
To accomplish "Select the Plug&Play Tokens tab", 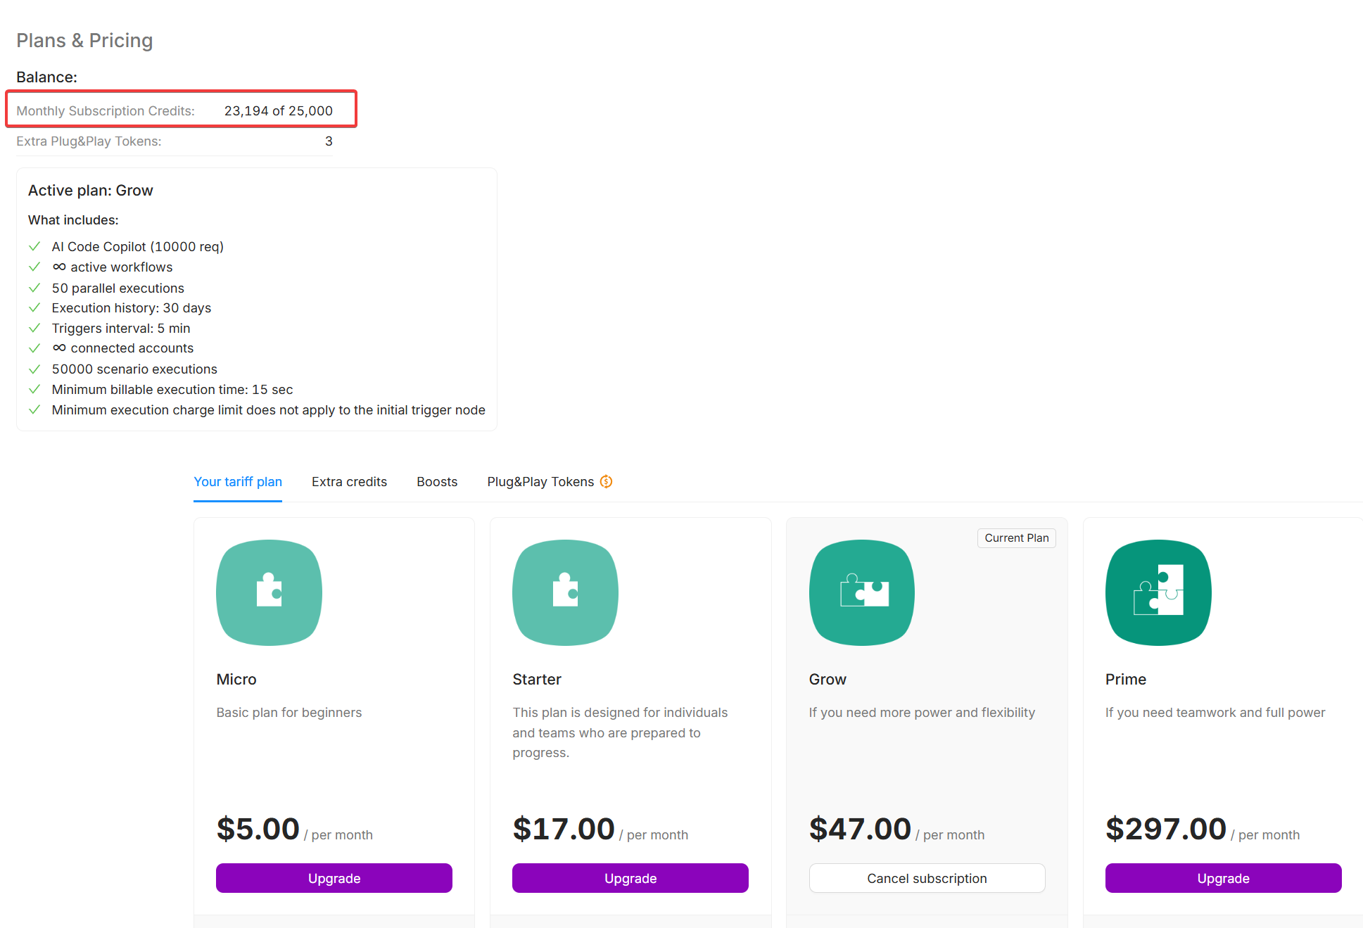I will [540, 482].
